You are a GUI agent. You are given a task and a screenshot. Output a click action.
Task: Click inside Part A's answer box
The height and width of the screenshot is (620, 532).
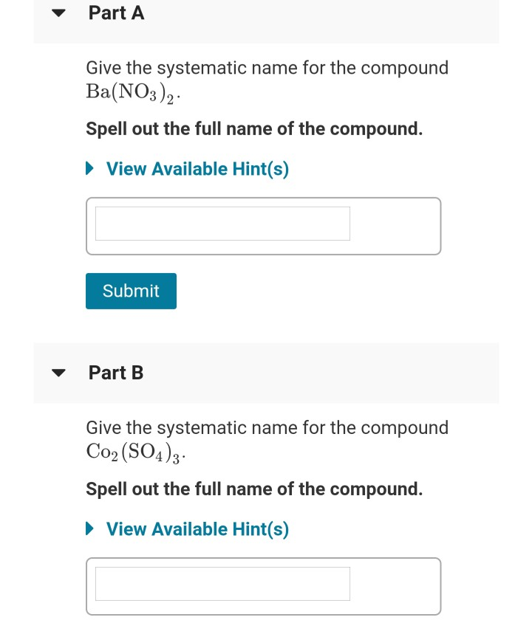pyautogui.click(x=222, y=223)
